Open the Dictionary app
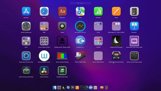Image resolution: width=161 pixels, height=91 pixels. [x=62, y=11]
